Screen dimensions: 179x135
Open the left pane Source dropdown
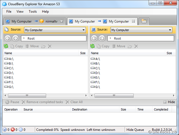84,30
